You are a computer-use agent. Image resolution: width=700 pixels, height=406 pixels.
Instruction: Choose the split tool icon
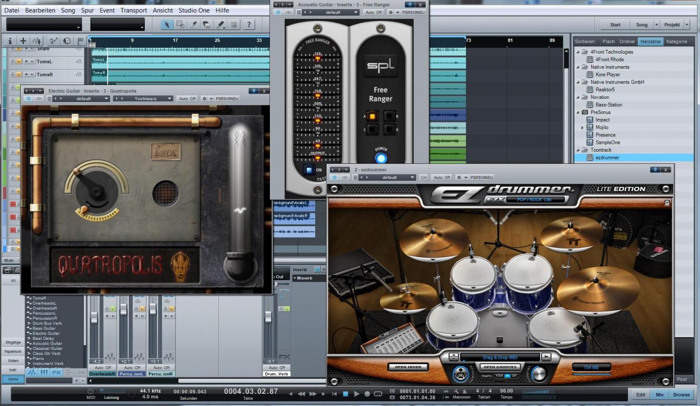tap(194, 24)
